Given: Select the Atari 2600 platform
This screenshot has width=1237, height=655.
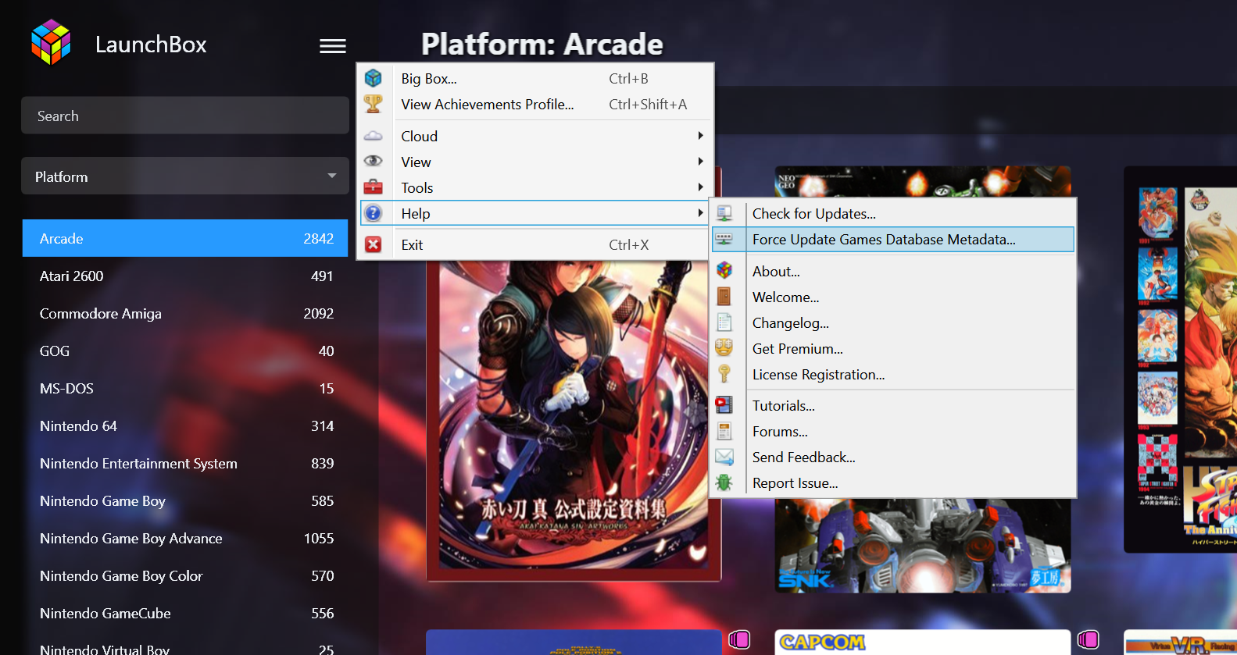Looking at the screenshot, I should pyautogui.click(x=185, y=276).
